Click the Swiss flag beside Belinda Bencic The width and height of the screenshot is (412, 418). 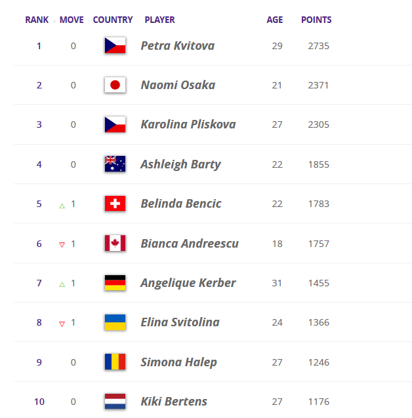115,204
